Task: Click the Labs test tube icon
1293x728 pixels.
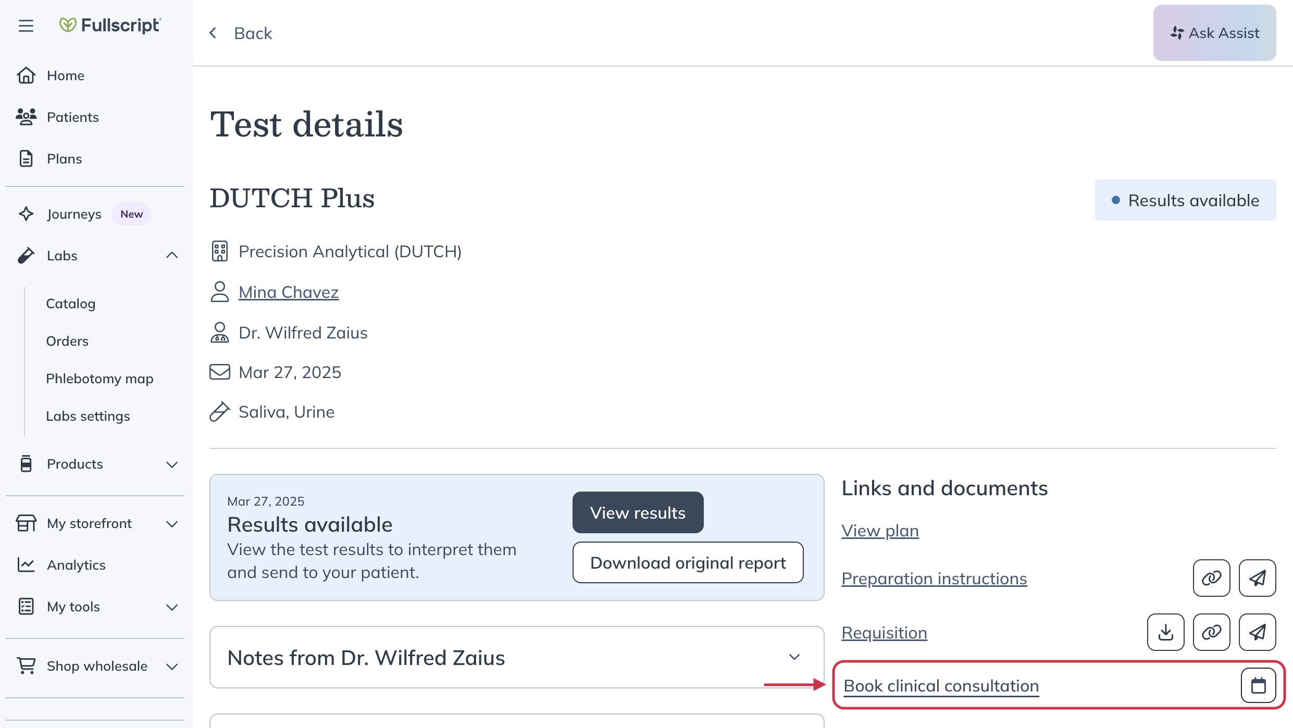Action: pos(26,256)
